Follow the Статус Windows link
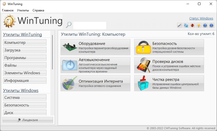 (x=201, y=18)
